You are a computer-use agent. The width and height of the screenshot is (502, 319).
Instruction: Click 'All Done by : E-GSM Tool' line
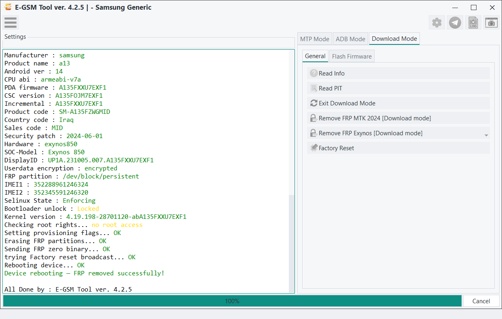tap(68, 290)
